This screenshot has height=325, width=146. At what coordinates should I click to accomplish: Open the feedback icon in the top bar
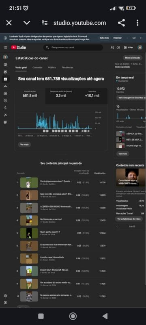pyautogui.click(x=112, y=48)
